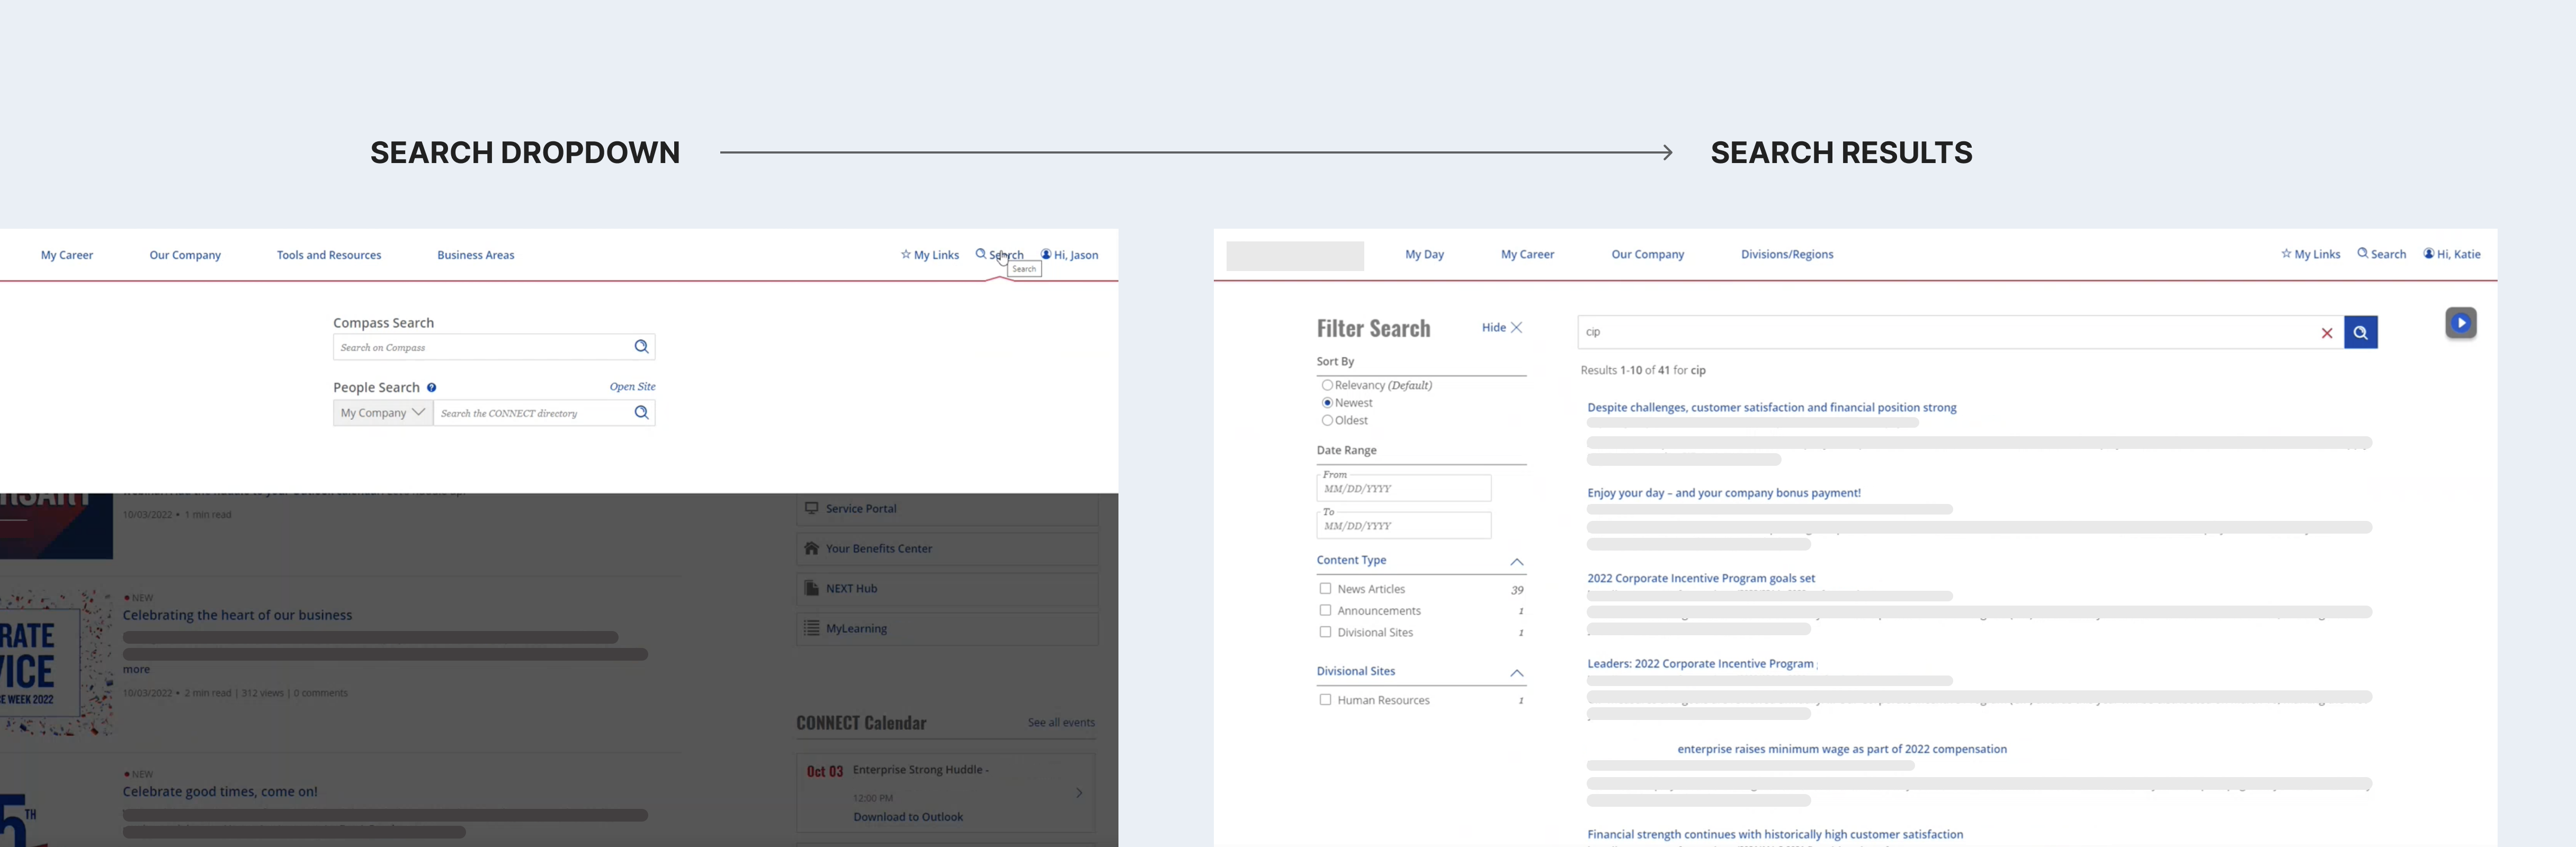
Task: Open Divisions/Regions menu
Action: coord(1787,254)
